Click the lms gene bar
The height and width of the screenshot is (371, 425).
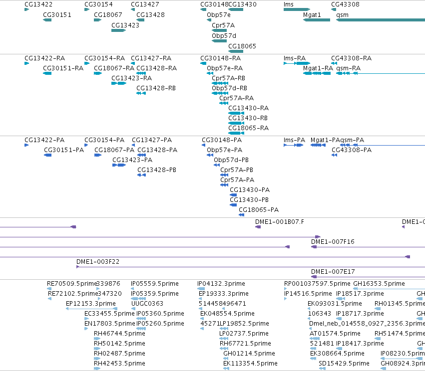[297, 9]
